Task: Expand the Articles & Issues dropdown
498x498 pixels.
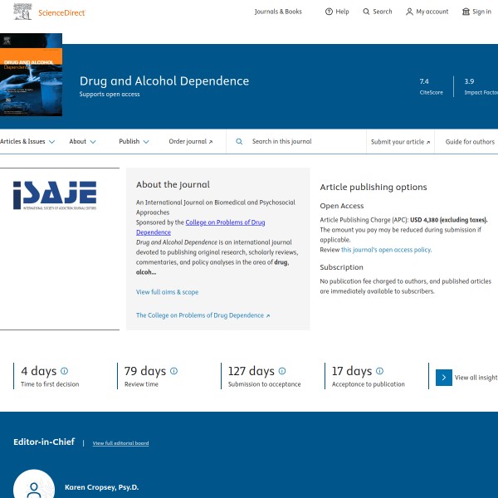Action: pos(27,142)
